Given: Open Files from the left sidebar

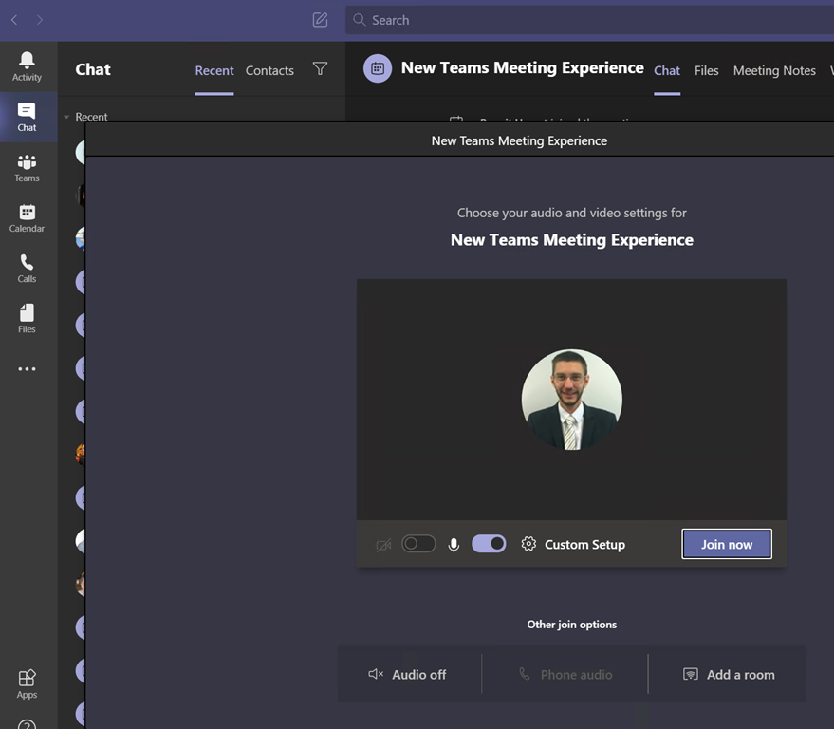Looking at the screenshot, I should pos(27,319).
